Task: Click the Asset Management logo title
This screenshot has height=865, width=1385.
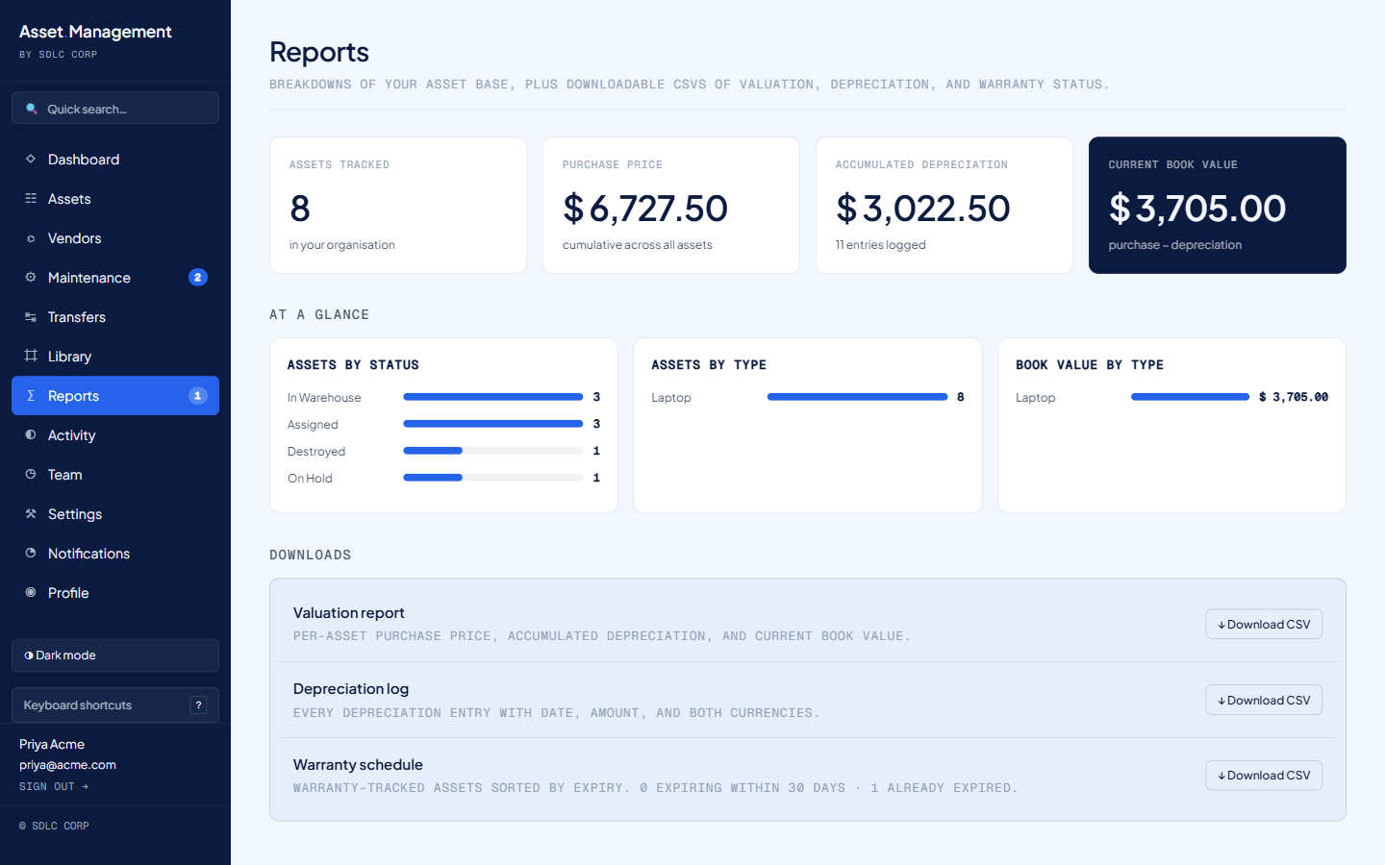Action: click(95, 32)
